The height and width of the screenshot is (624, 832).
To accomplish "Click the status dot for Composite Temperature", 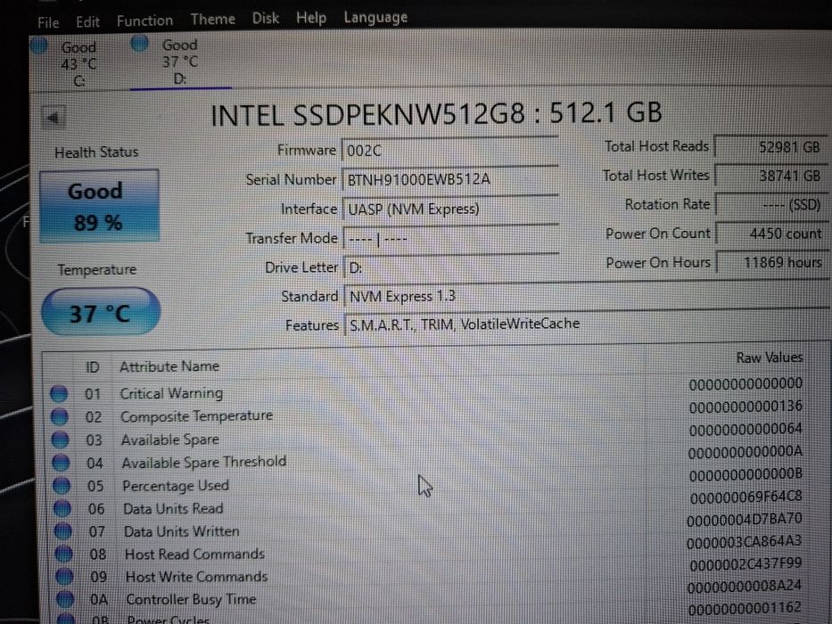I will tap(60, 417).
